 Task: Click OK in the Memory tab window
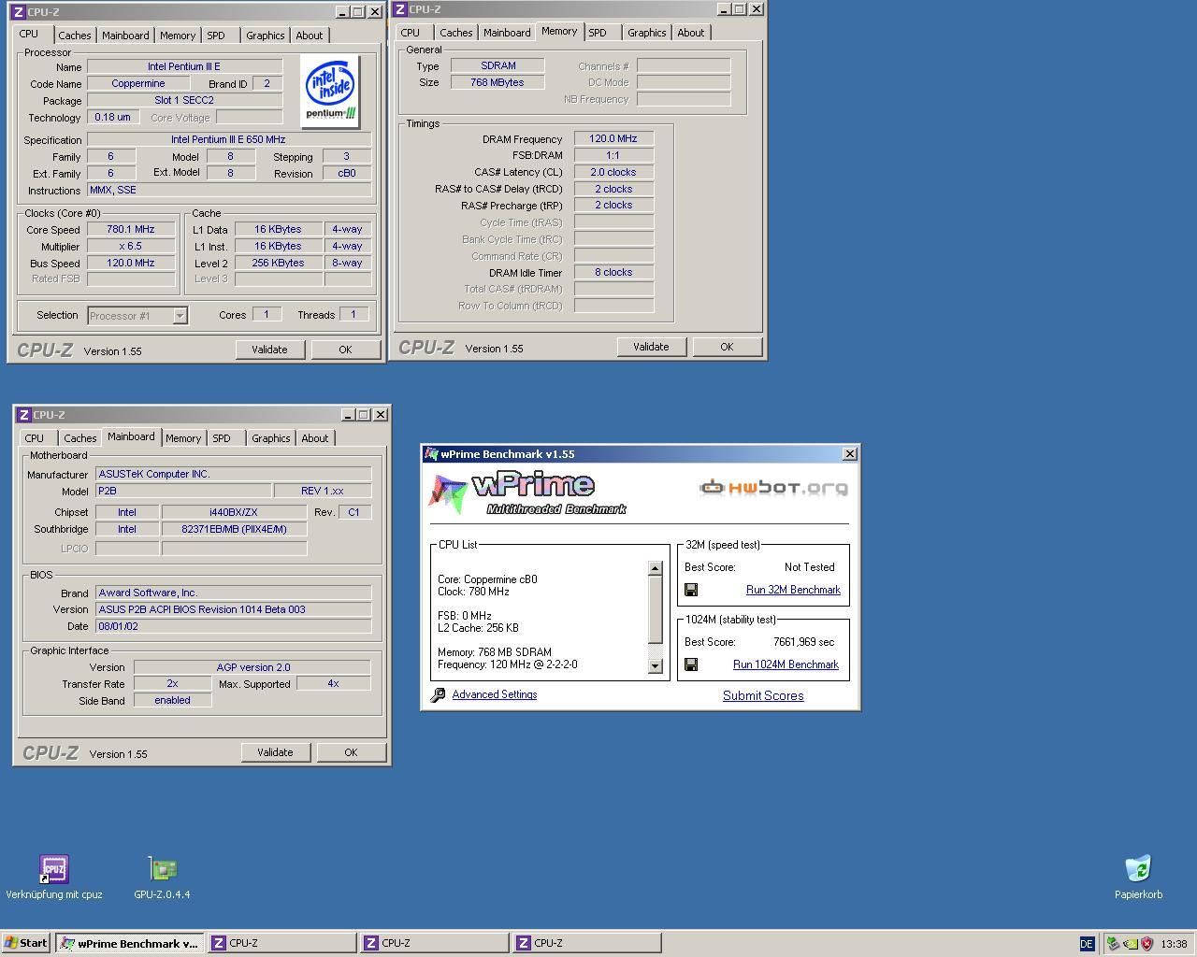[x=727, y=347]
